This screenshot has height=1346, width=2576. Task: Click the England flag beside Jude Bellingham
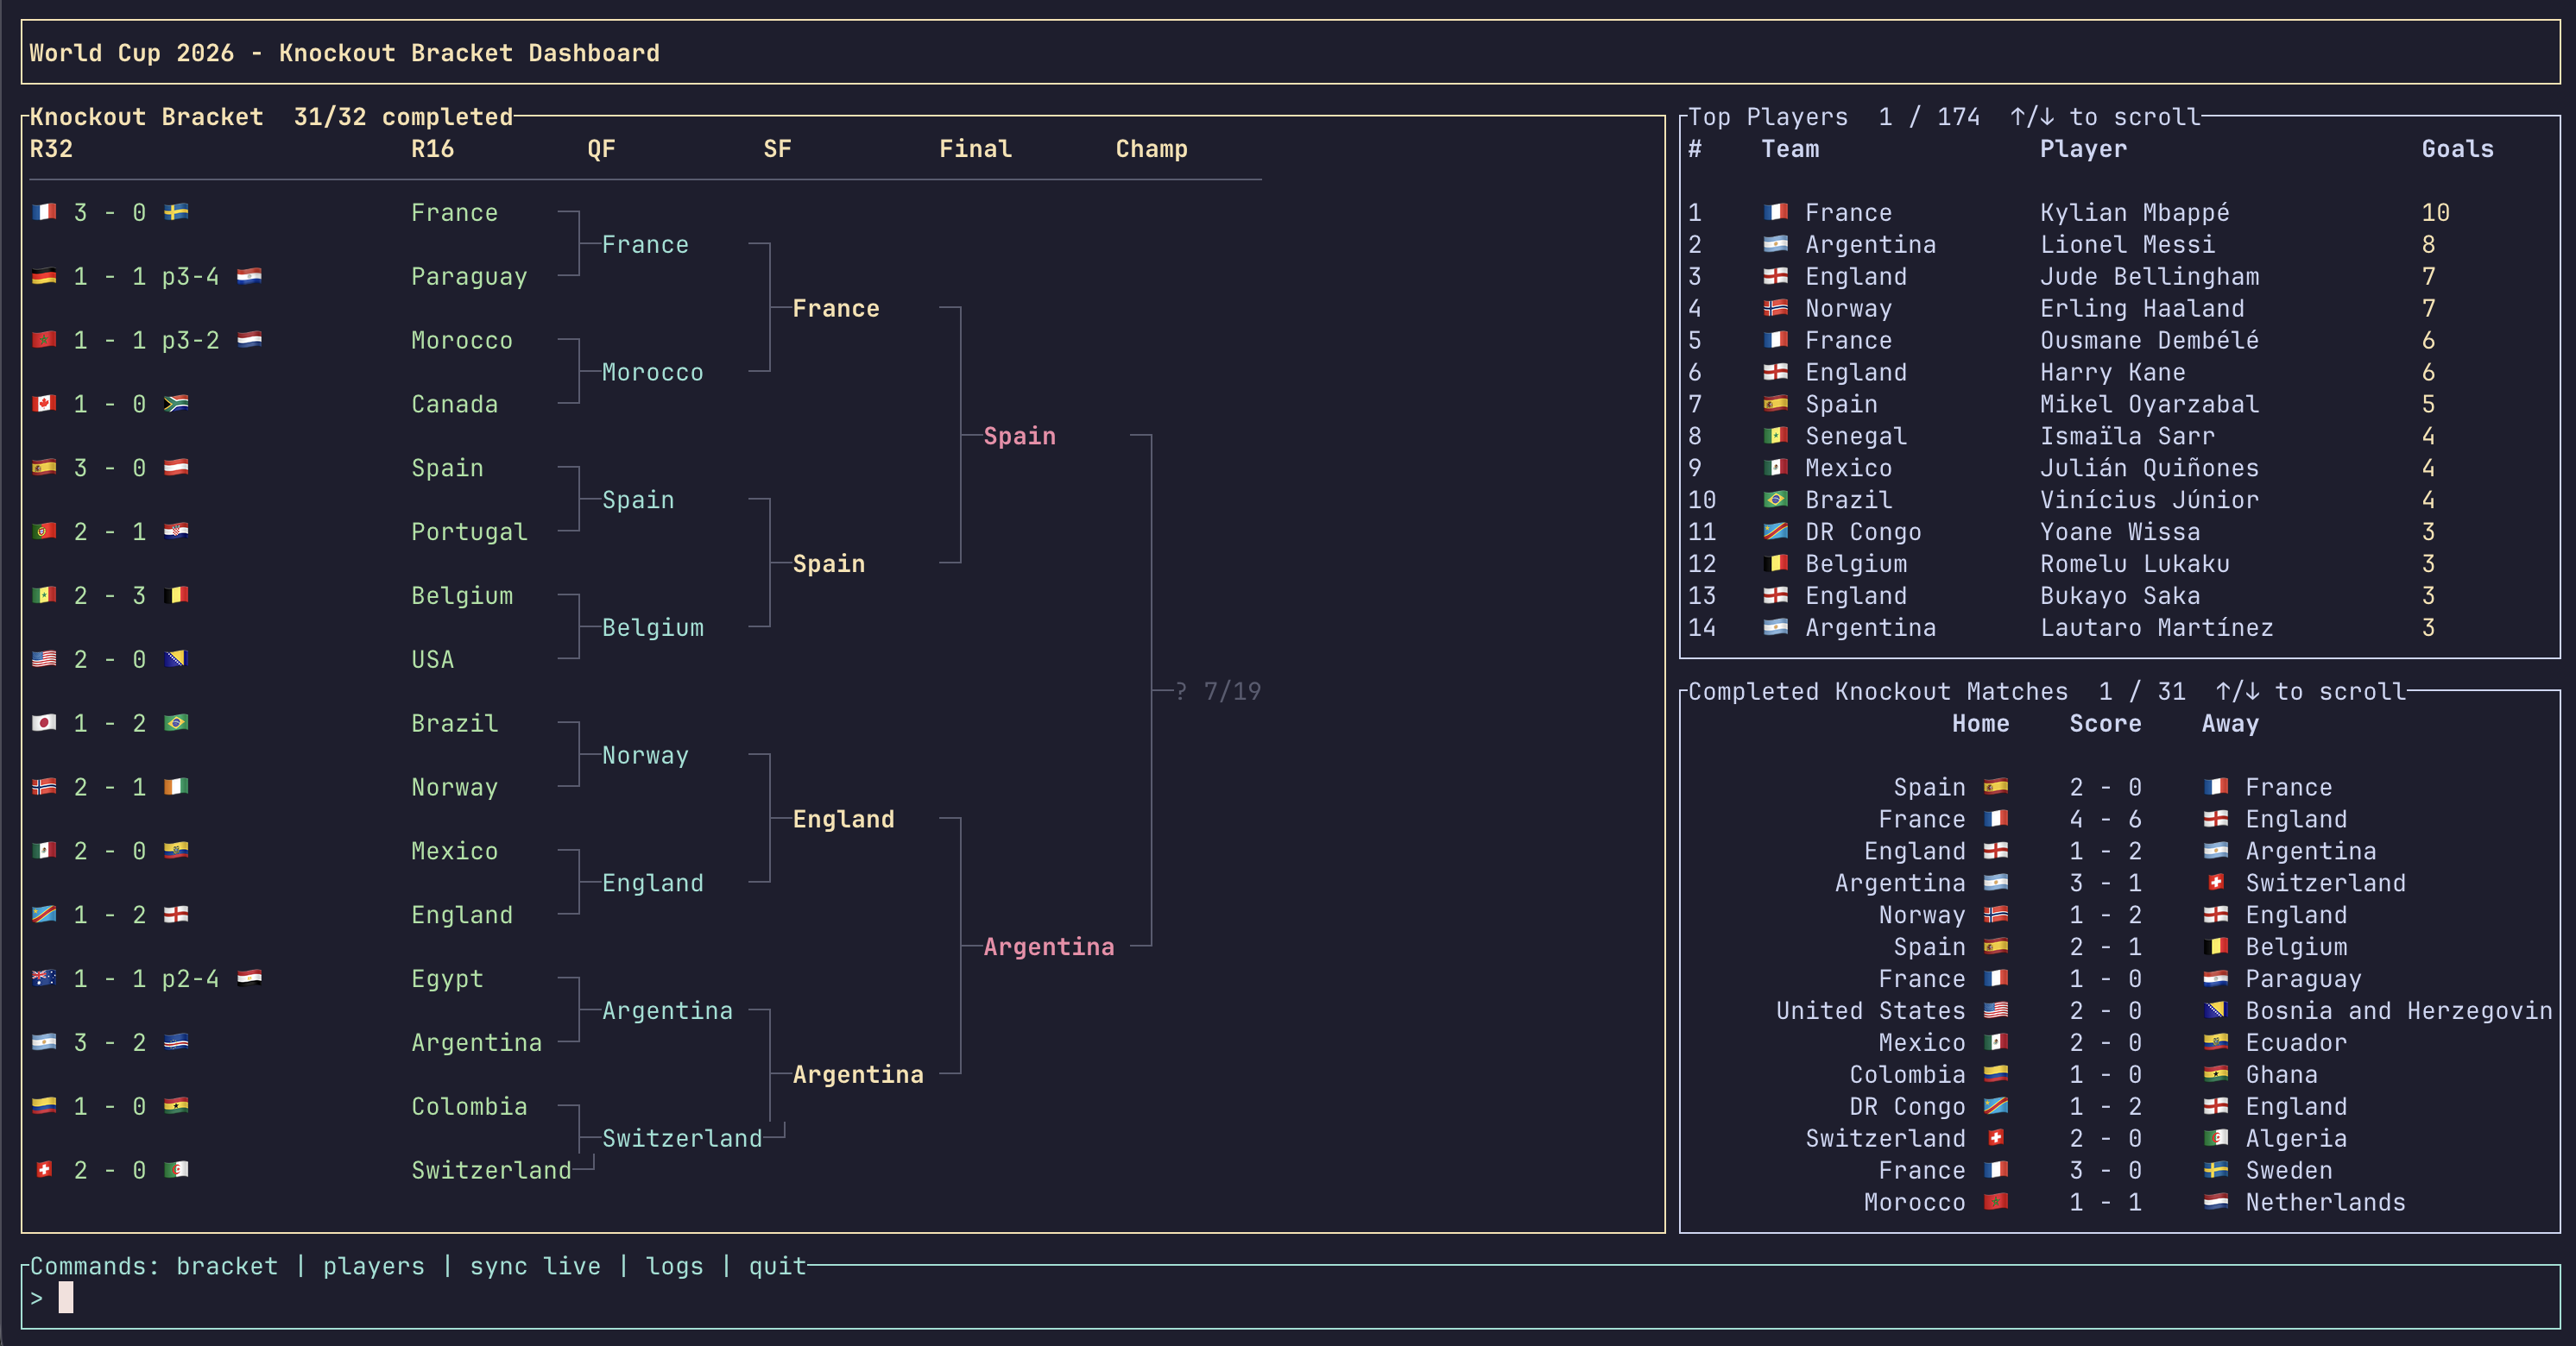pos(1776,276)
